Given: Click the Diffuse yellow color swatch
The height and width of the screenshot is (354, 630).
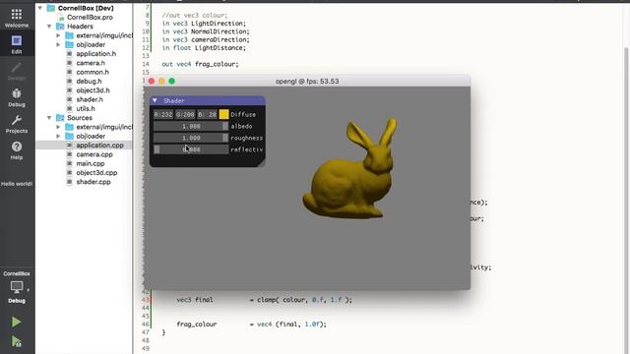Looking at the screenshot, I should pos(223,114).
